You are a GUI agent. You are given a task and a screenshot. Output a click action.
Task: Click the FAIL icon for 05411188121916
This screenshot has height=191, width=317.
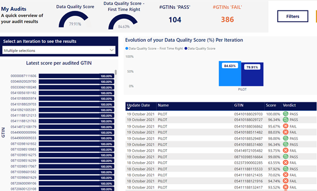(285, 181)
